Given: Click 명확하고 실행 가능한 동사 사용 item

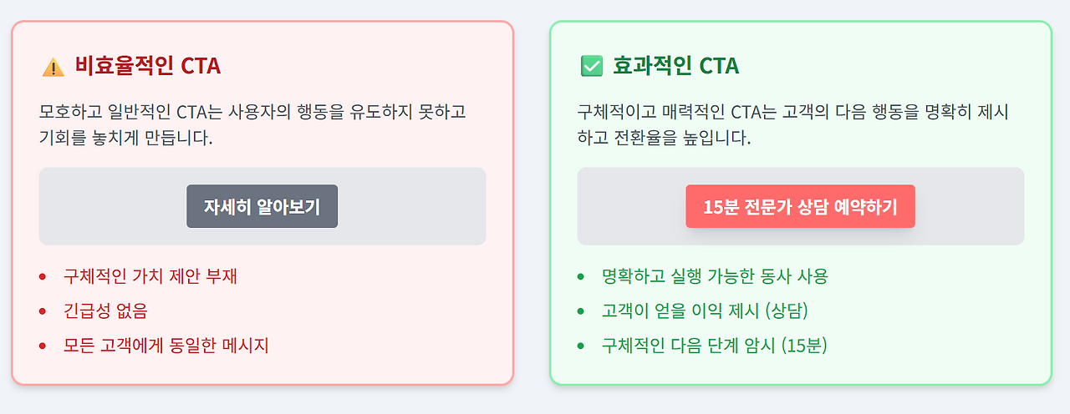Looking at the screenshot, I should [714, 276].
